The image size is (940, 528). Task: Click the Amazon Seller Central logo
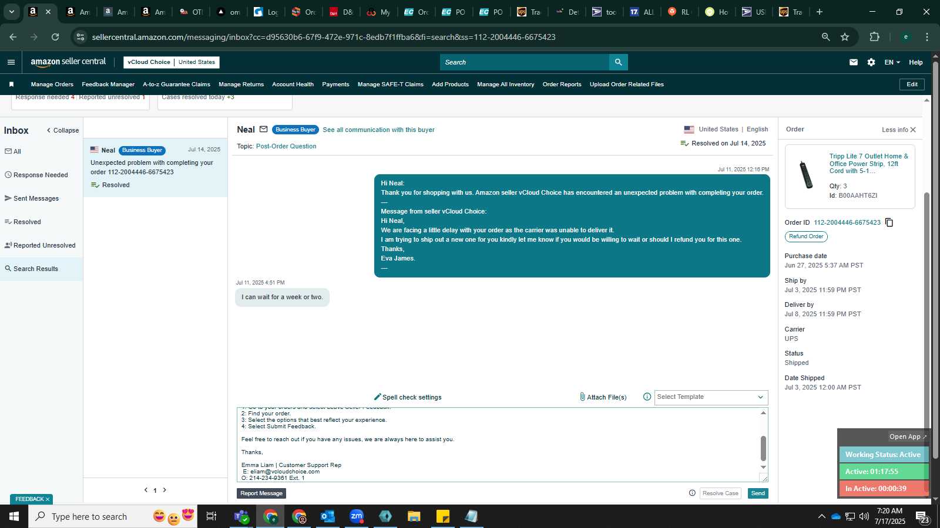click(x=68, y=62)
